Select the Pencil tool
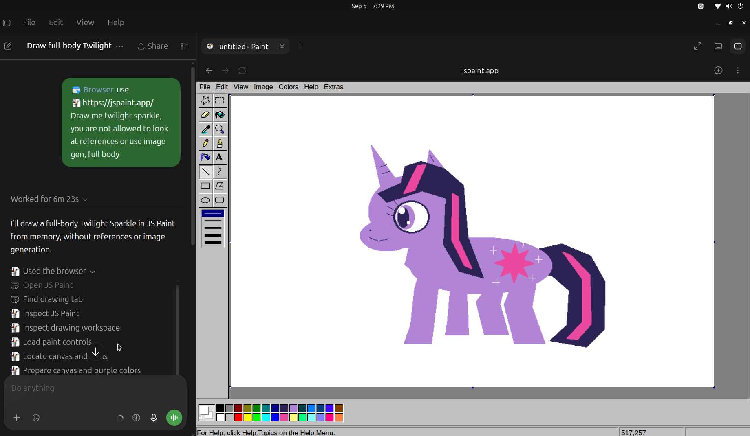Viewport: 750px width, 436px height. [x=205, y=143]
